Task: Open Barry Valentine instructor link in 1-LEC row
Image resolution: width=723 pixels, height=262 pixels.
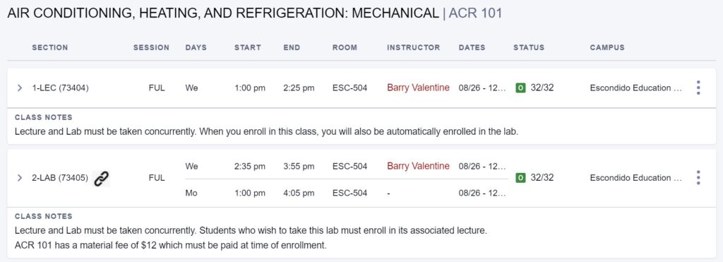Action: coord(418,88)
